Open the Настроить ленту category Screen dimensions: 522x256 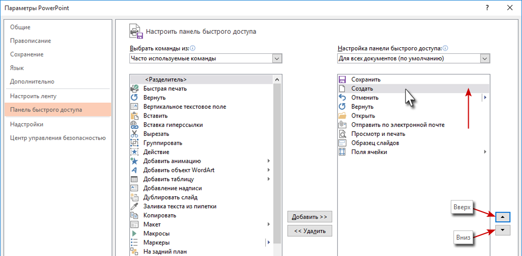[x=58, y=96]
